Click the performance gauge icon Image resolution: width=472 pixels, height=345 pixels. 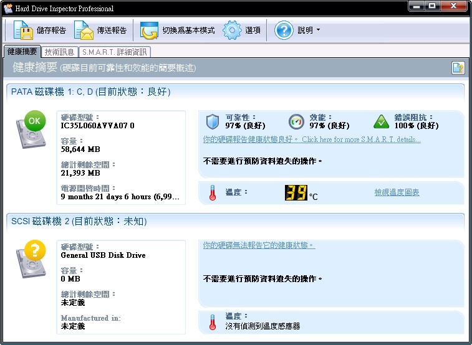click(296, 121)
